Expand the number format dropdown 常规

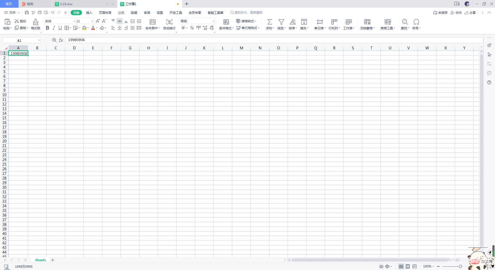213,21
